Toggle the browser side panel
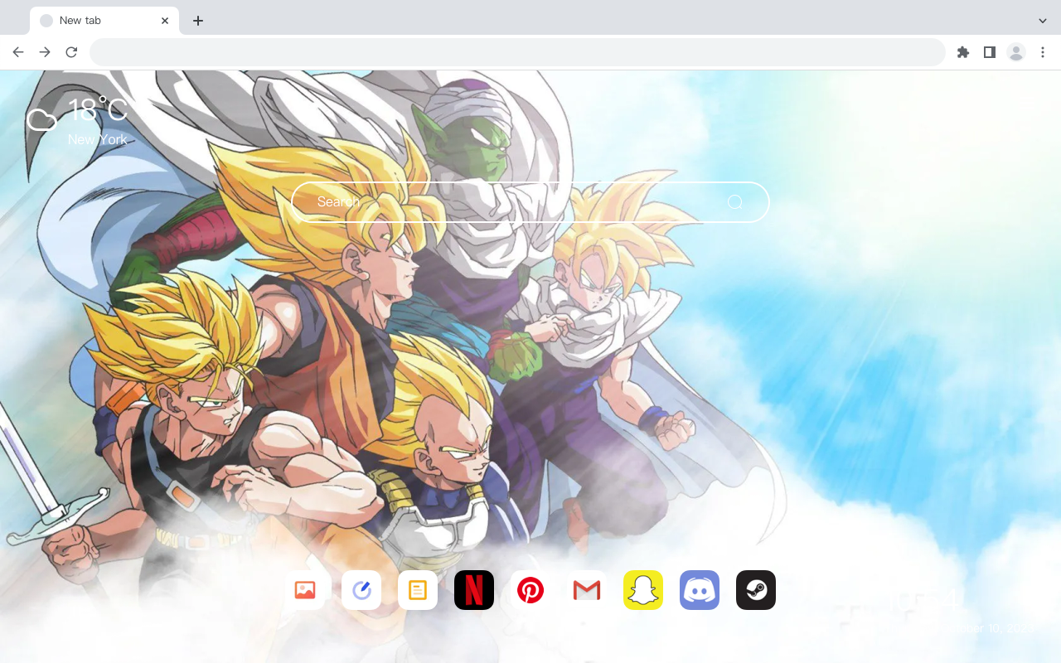 [990, 52]
